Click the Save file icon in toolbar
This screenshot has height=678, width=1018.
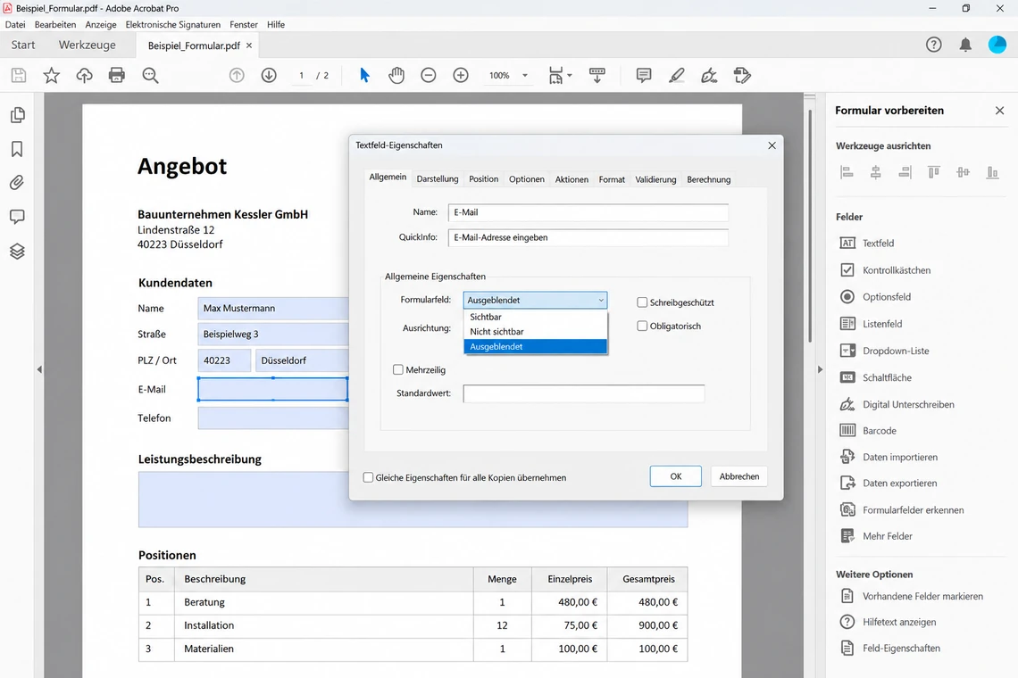(19, 75)
